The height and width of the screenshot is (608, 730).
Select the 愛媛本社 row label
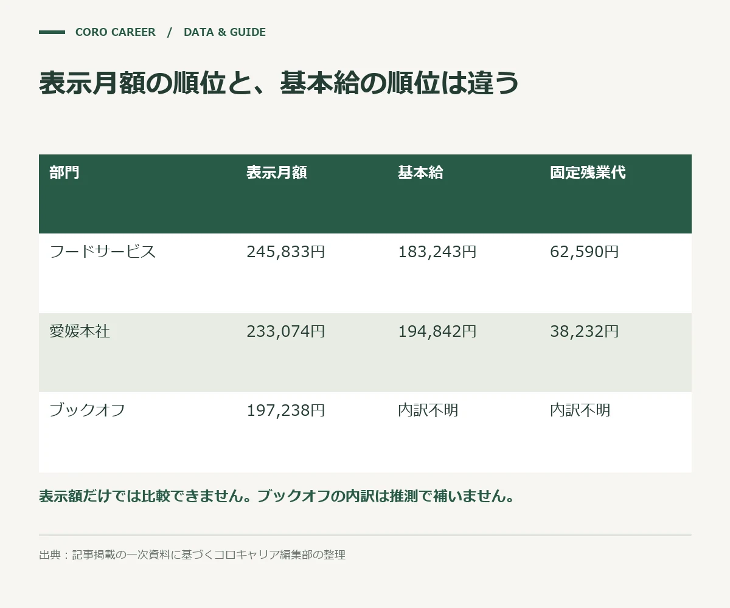80,331
